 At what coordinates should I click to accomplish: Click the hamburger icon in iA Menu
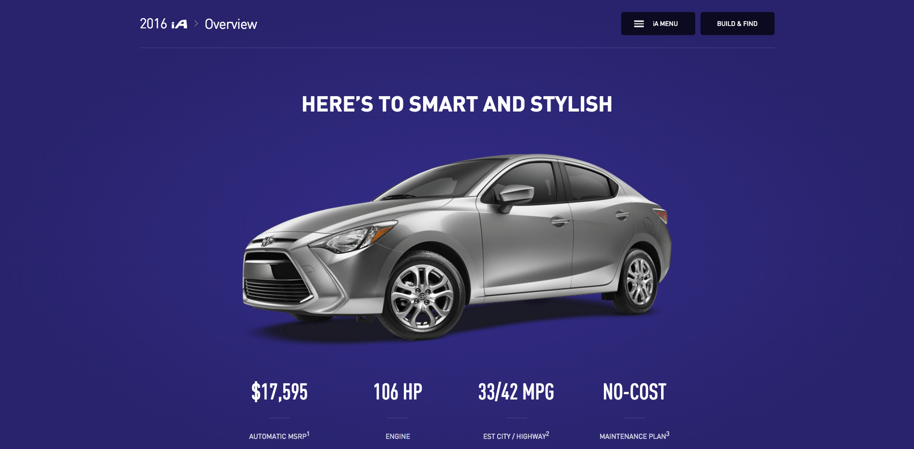639,24
